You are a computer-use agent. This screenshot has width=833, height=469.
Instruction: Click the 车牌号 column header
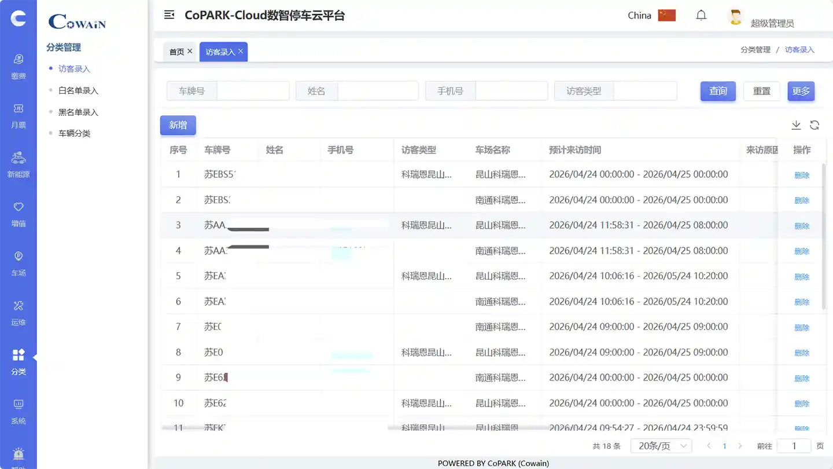coord(218,150)
